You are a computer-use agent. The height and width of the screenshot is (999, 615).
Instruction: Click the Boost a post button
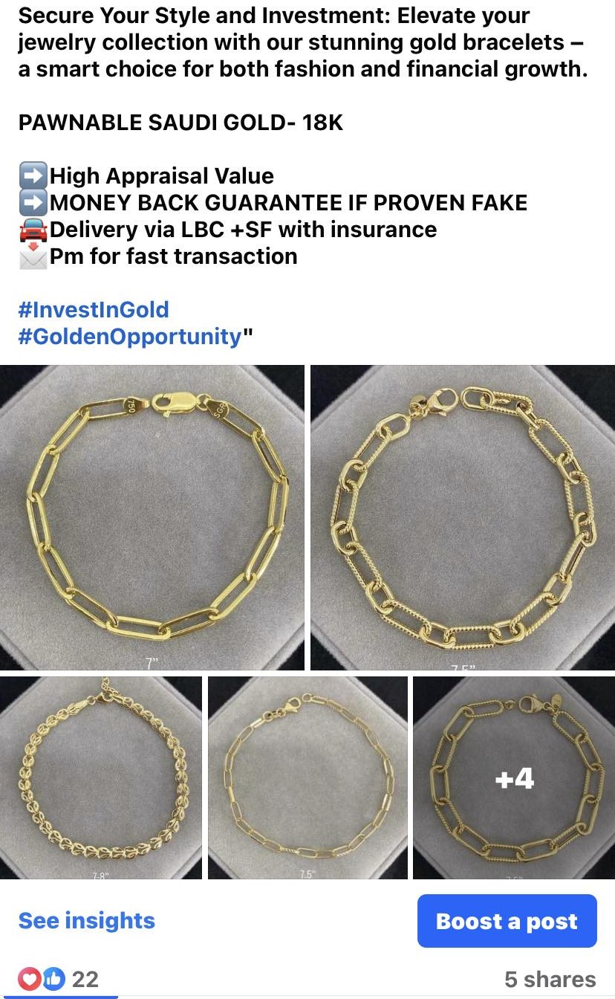[507, 921]
